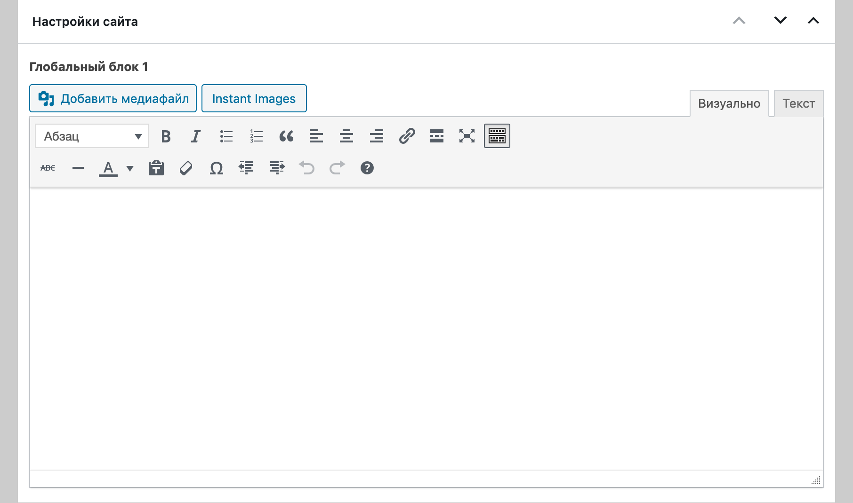Open special character Omega picker
The width and height of the screenshot is (853, 503).
(x=217, y=168)
